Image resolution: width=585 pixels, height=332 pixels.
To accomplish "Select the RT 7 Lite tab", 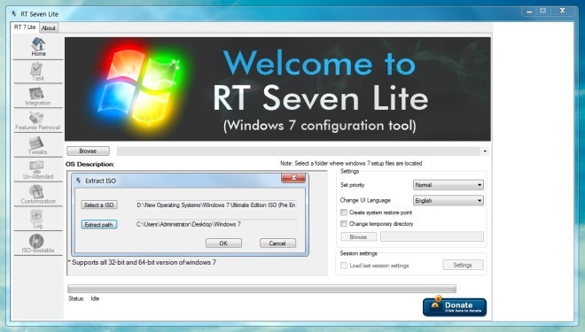I will pos(25,27).
